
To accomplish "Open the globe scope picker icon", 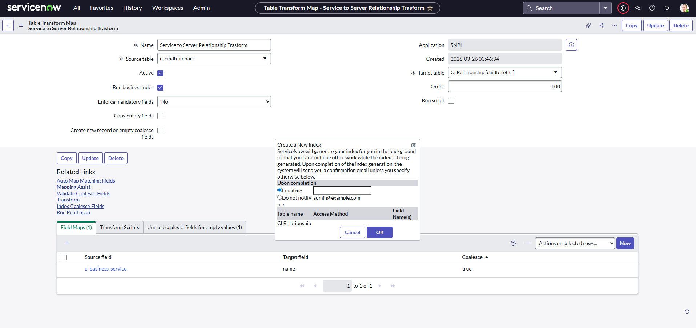I will 623,8.
